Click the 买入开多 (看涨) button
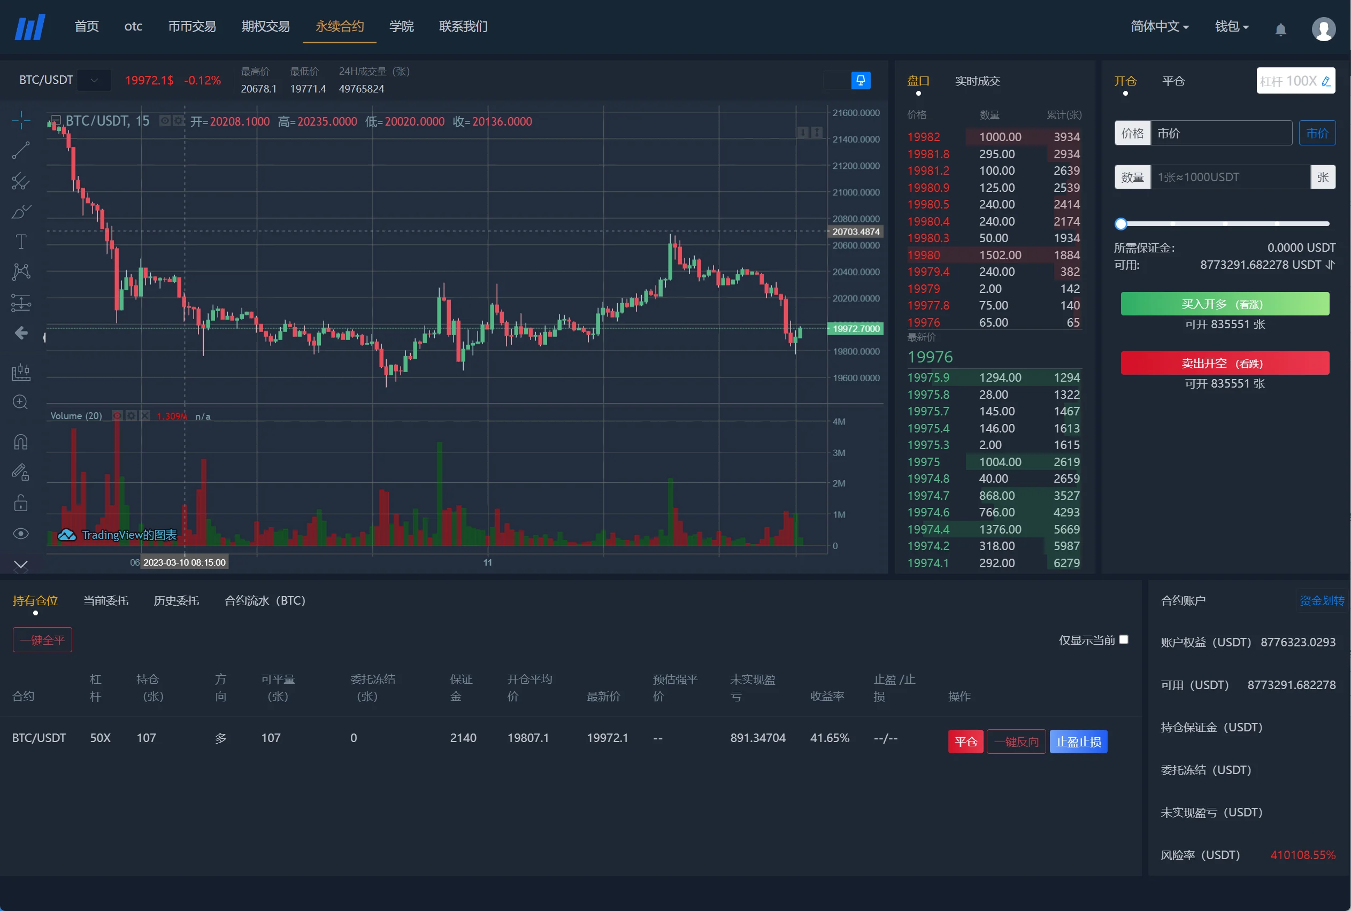The width and height of the screenshot is (1351, 911). [1224, 304]
